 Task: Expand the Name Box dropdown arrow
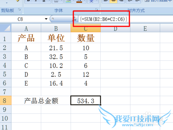(46, 19)
